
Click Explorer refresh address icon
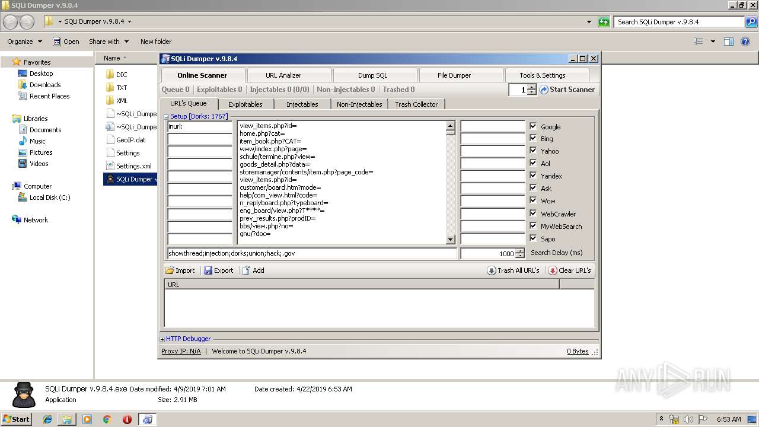pyautogui.click(x=604, y=22)
